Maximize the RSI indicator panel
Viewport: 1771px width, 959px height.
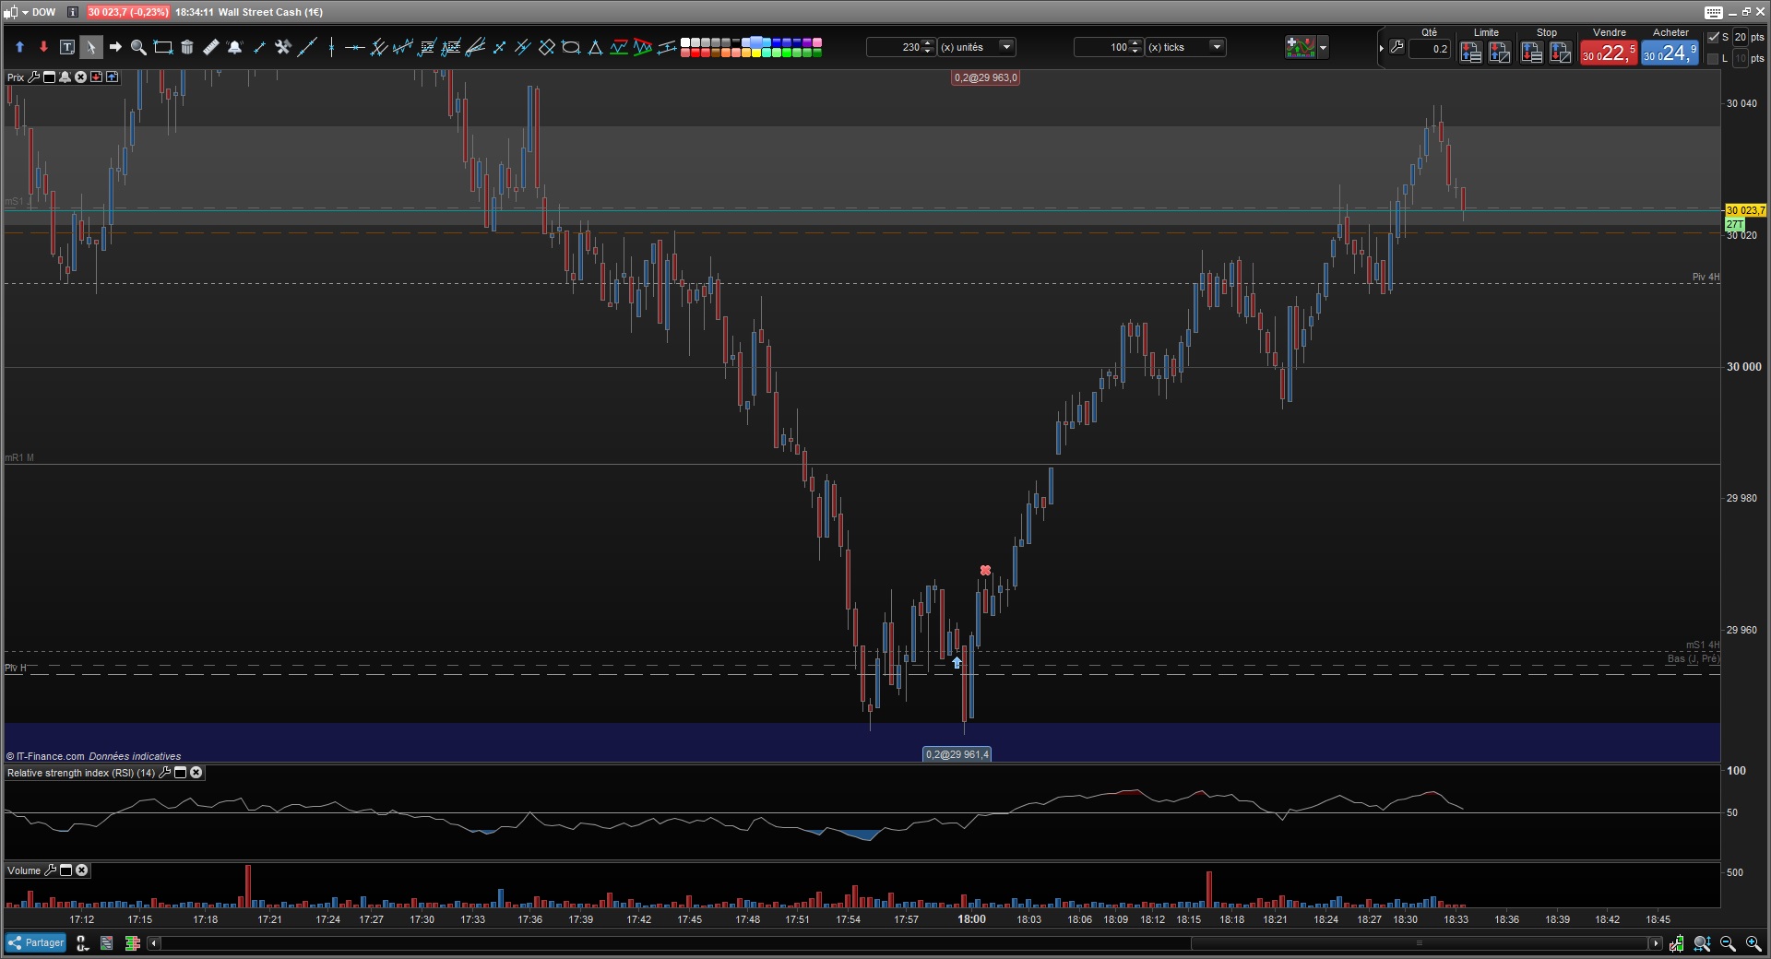point(181,773)
